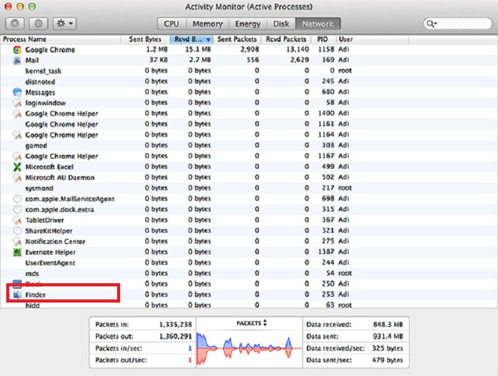Click the Data received 848.3 MB value
Screen dimensions: 498x376
pyautogui.click(x=388, y=324)
